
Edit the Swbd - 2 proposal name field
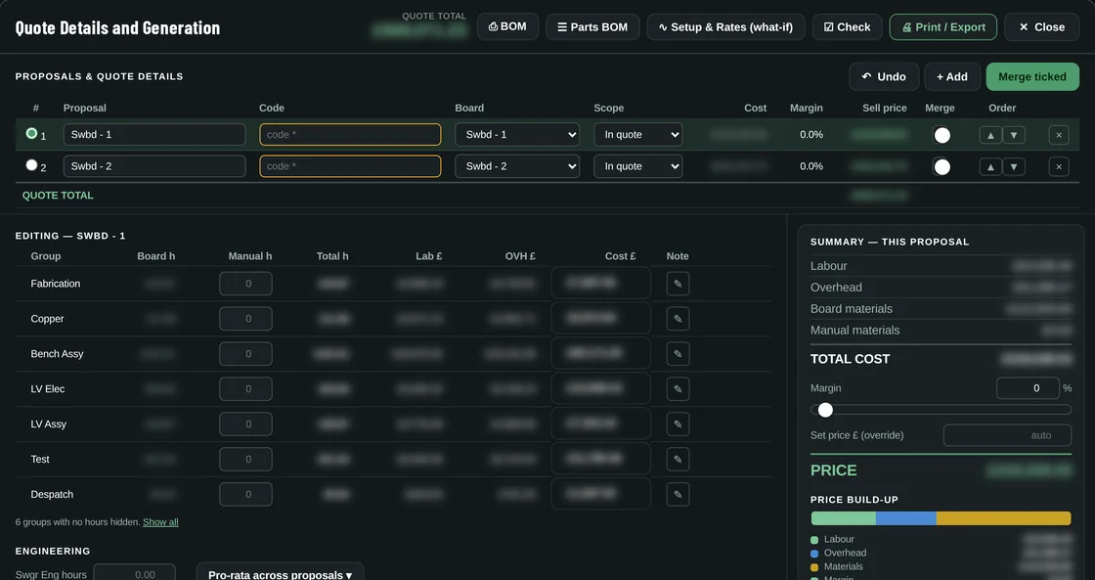(x=154, y=166)
